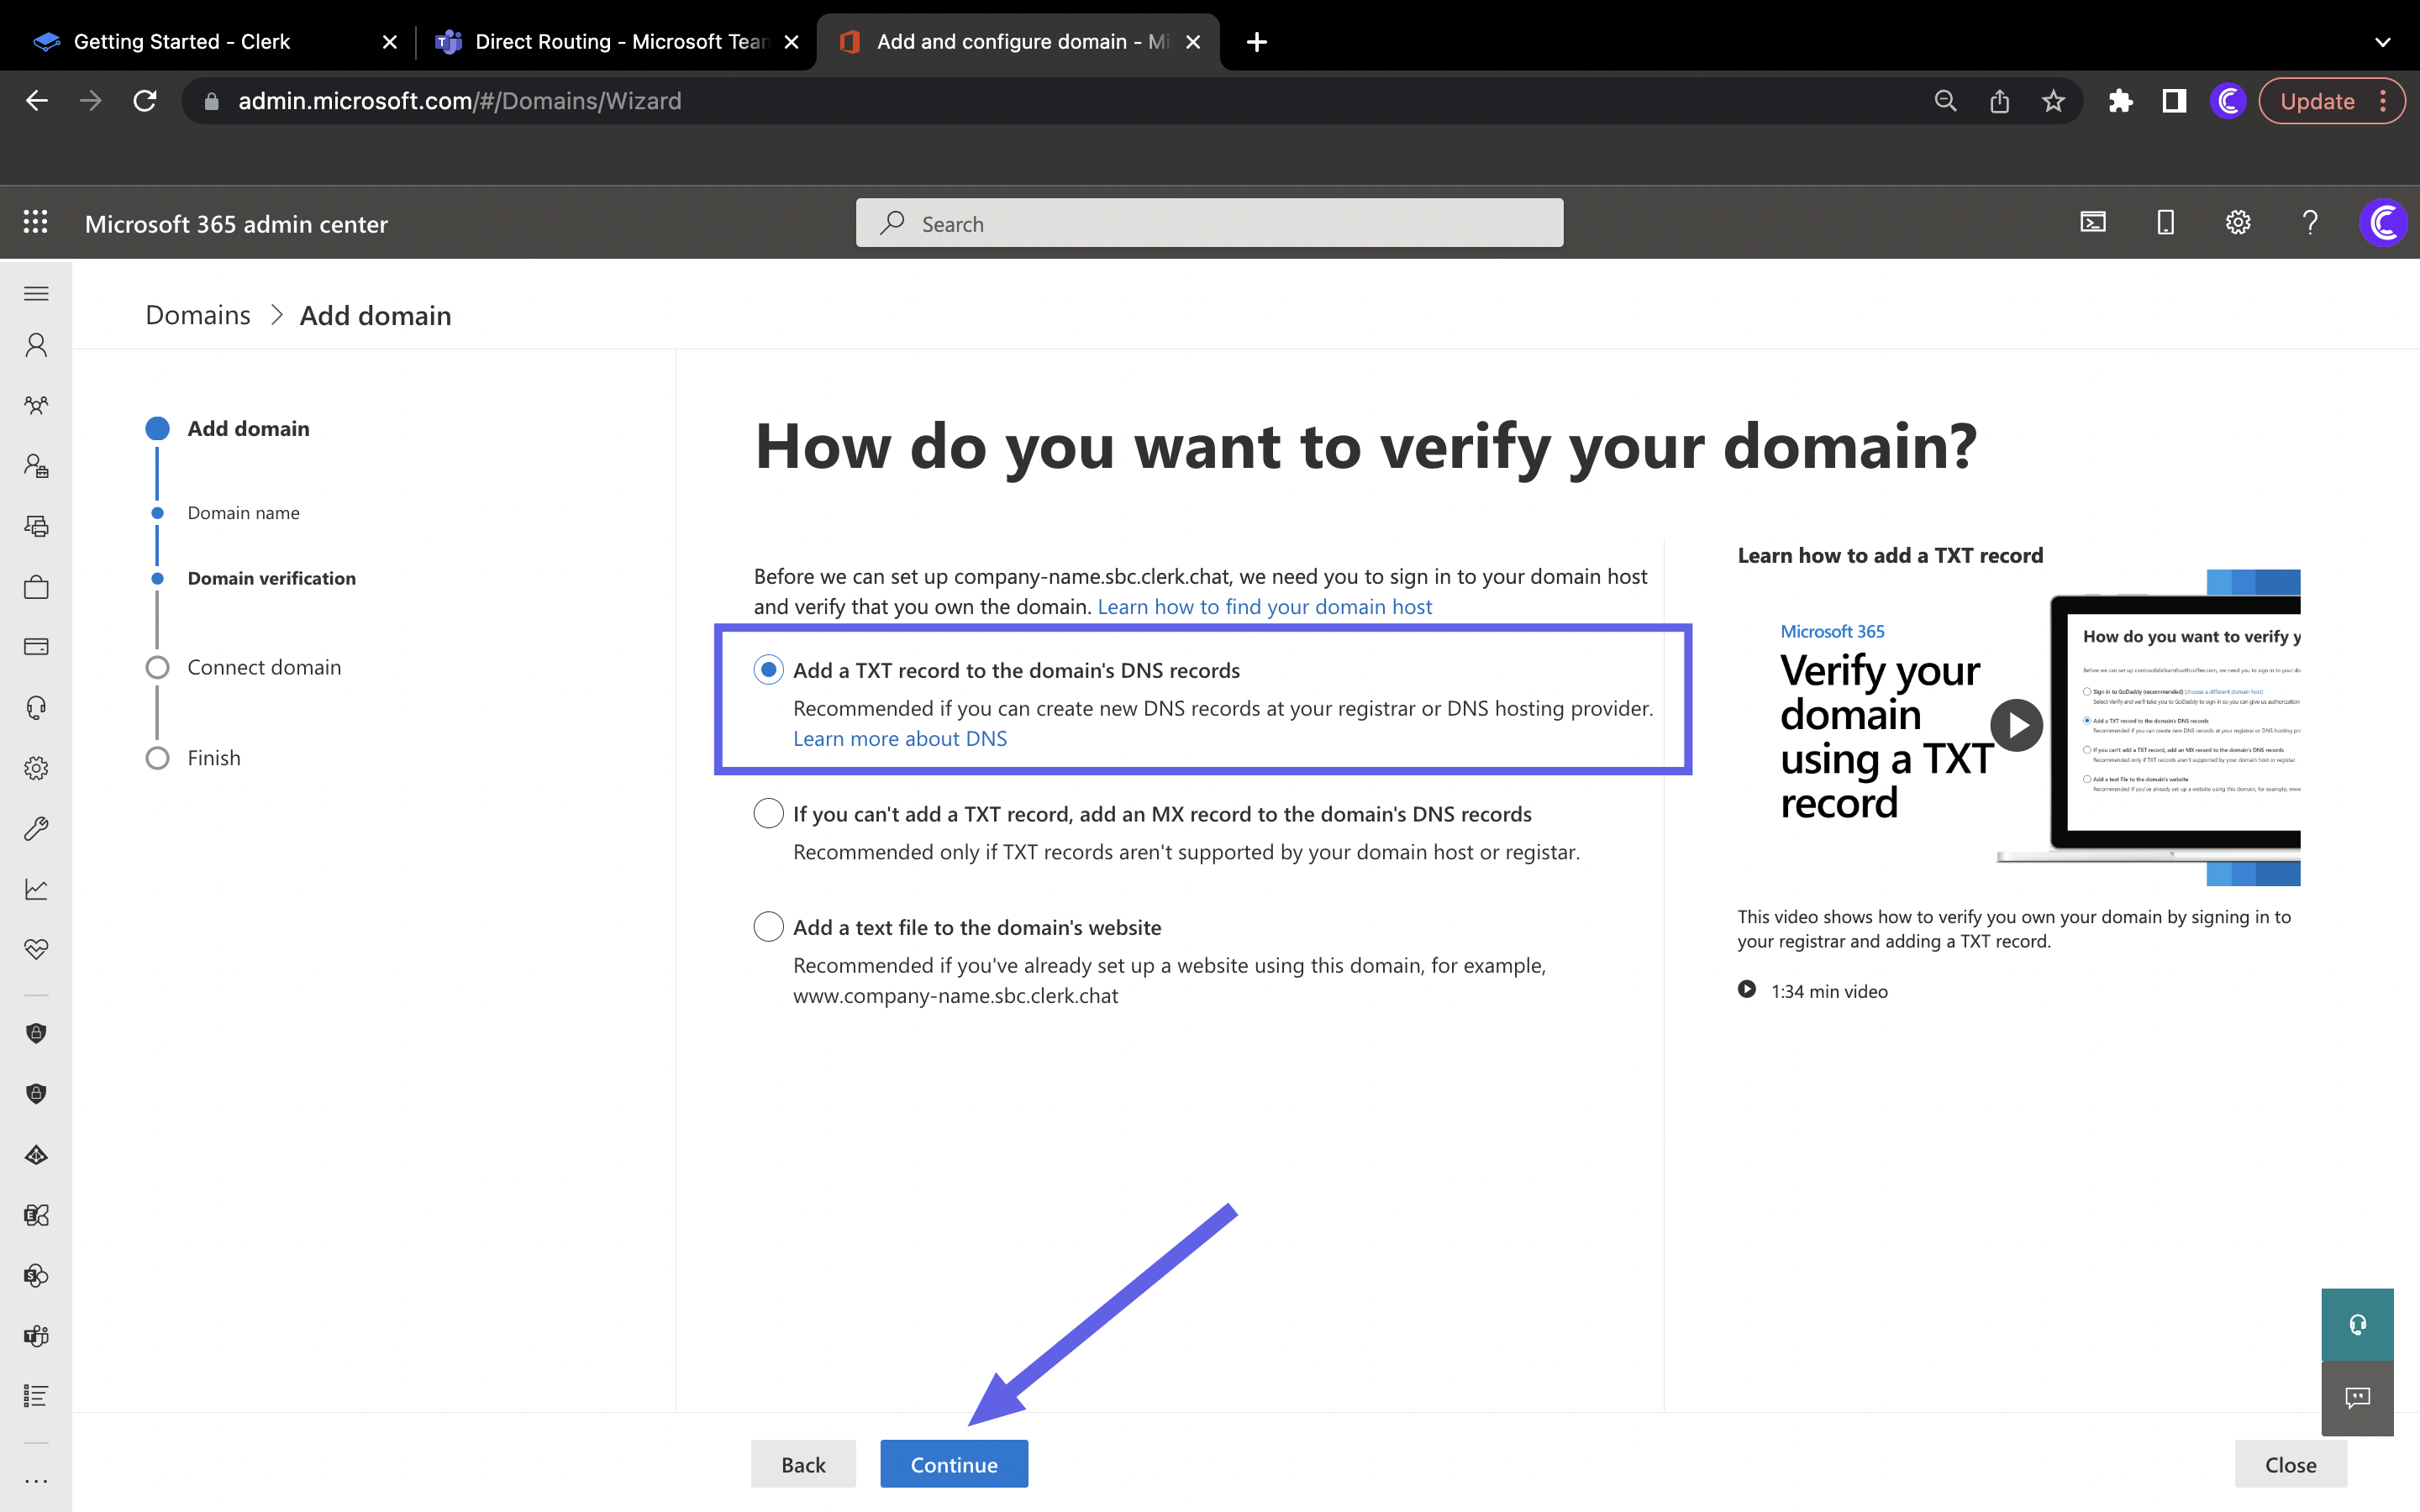Select Domain name wizard step
The image size is (2420, 1512).
[x=243, y=512]
